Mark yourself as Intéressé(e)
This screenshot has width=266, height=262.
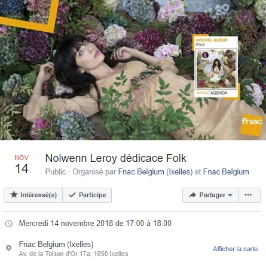point(33,195)
